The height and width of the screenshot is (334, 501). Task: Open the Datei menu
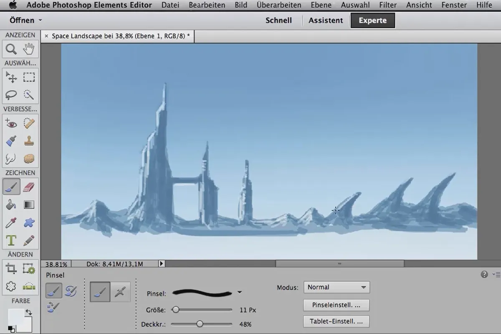[x=170, y=5]
